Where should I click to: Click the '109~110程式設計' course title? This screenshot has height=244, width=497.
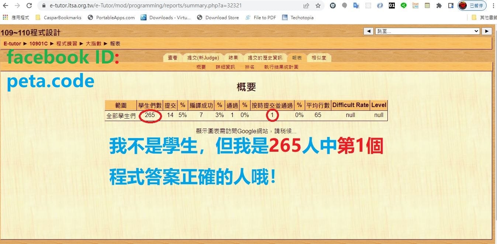pos(31,33)
